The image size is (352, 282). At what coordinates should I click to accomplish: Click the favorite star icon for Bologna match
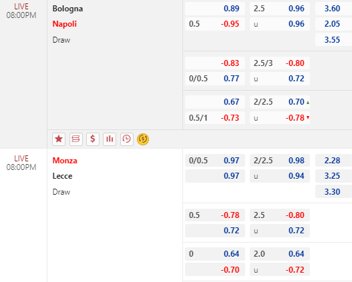[59, 139]
